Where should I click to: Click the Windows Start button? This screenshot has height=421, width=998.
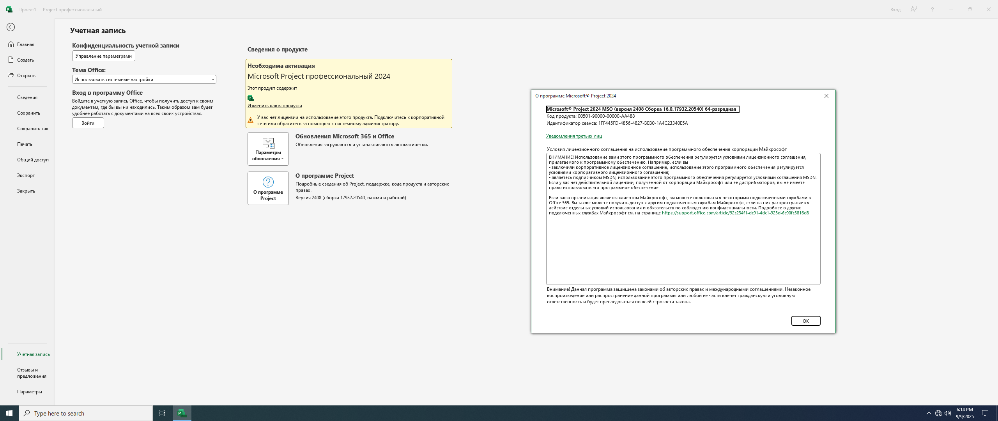click(9, 413)
